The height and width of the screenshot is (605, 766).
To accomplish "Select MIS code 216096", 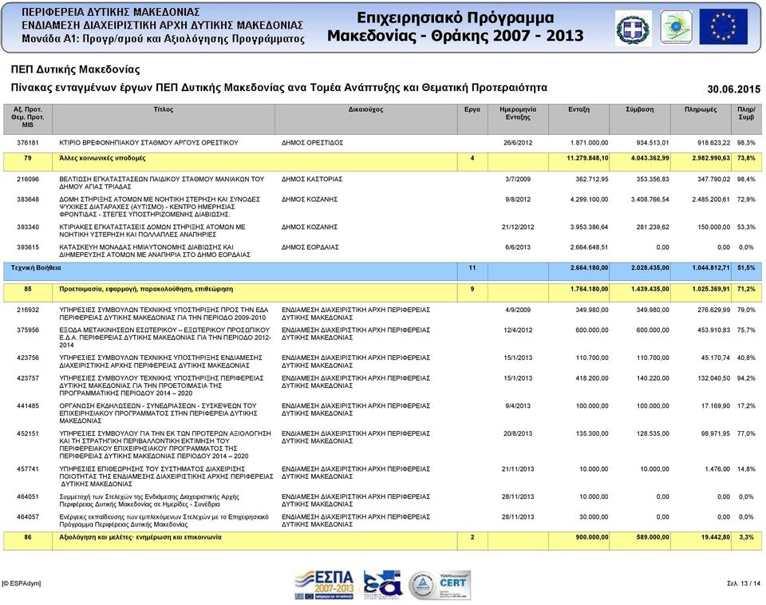I will [28, 180].
